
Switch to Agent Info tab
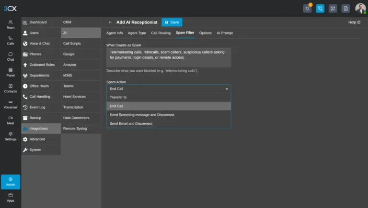click(115, 33)
